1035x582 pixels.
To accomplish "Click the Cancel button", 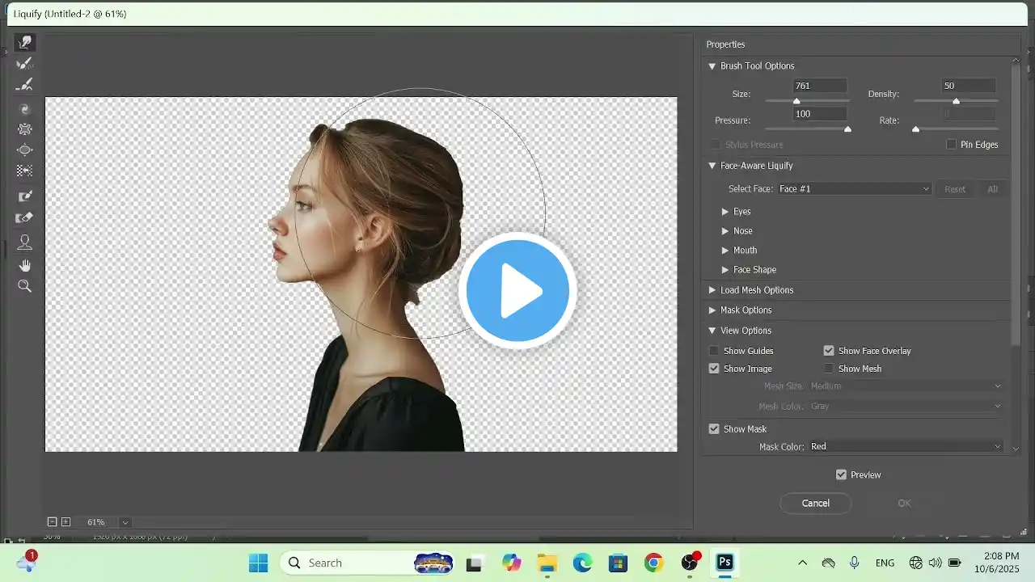I will (x=815, y=503).
